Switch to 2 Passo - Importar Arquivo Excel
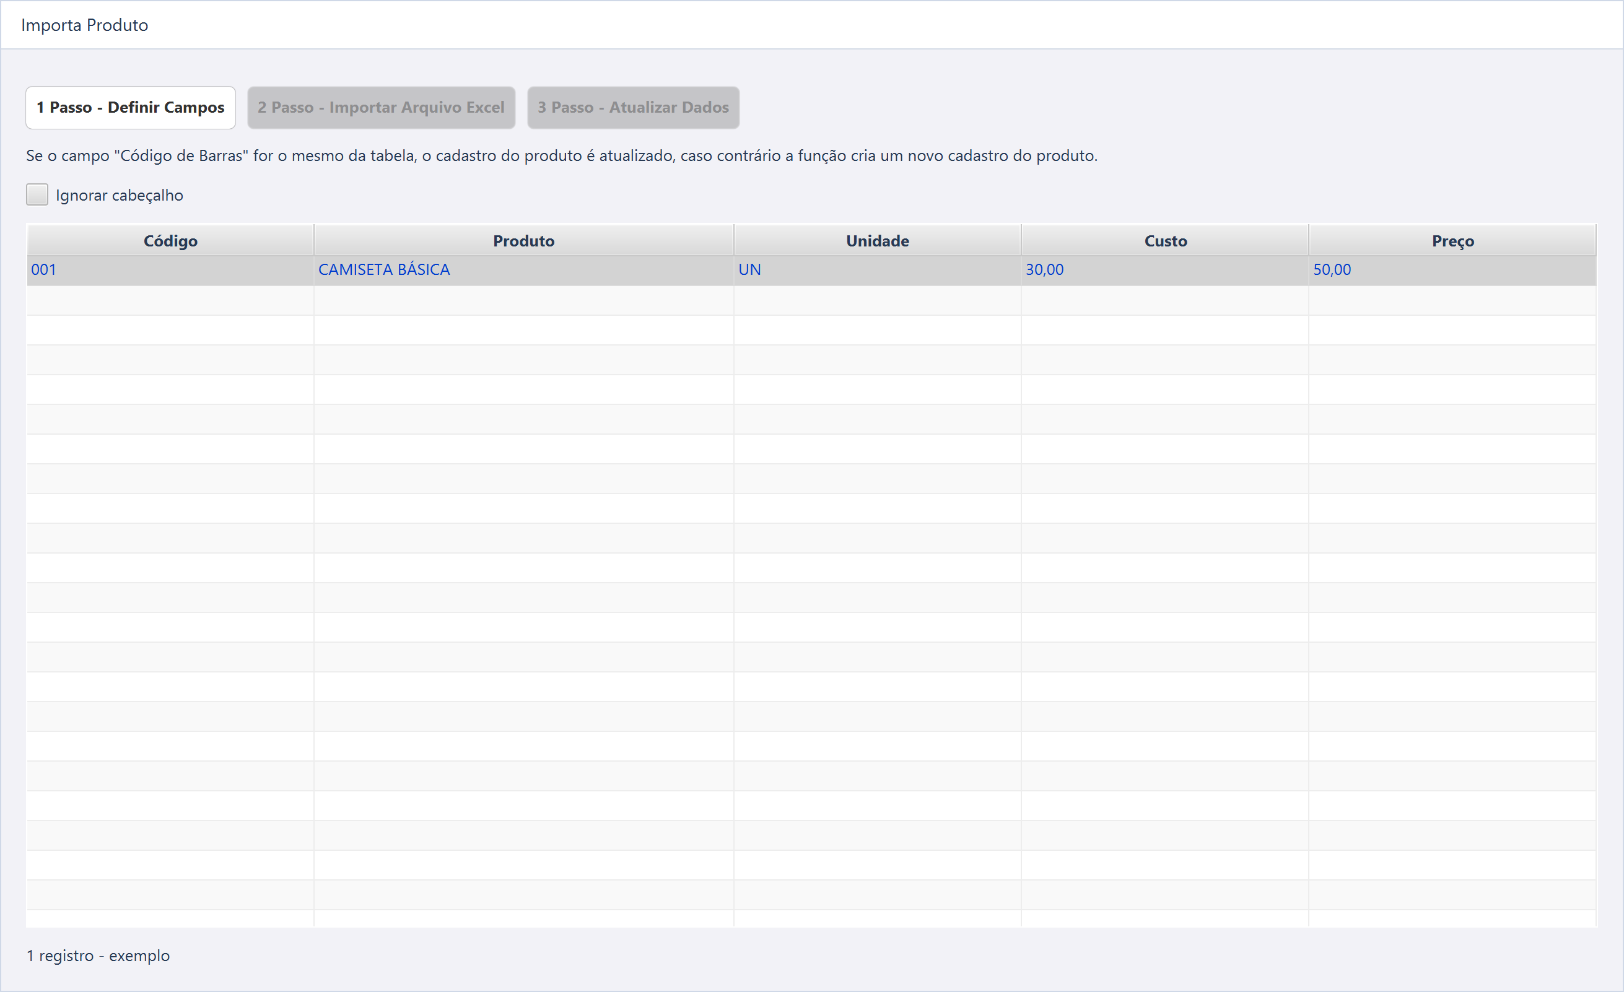The height and width of the screenshot is (992, 1624). pos(381,108)
